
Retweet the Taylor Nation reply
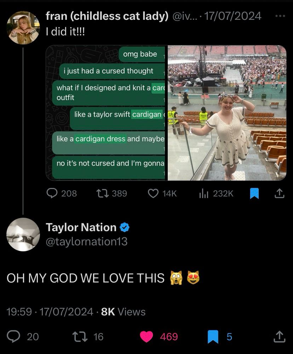(77, 336)
